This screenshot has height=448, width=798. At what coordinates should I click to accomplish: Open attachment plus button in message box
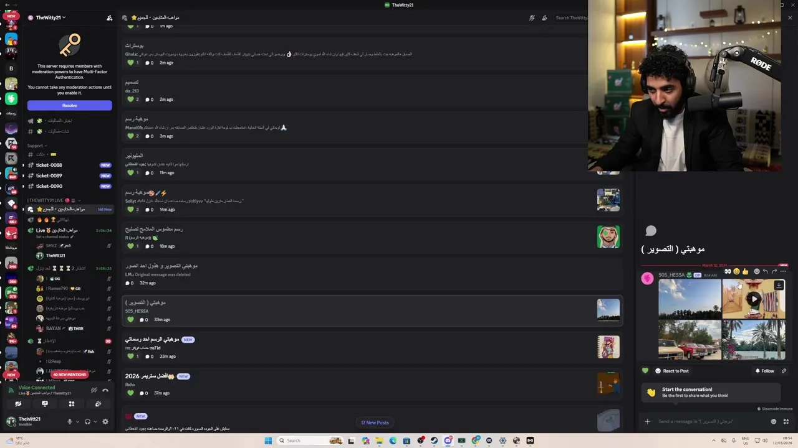tap(647, 421)
